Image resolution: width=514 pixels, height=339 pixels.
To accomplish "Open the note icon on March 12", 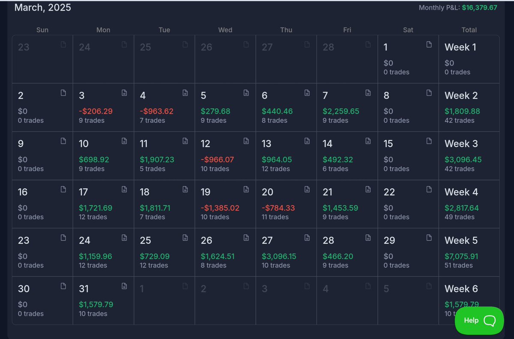I will tap(246, 141).
